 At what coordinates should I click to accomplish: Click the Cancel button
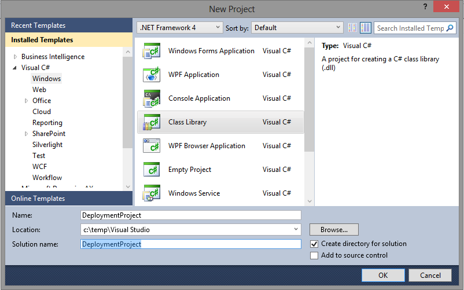(x=430, y=275)
